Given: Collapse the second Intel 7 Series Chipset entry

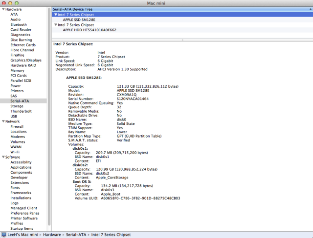Looking at the screenshot, I should 56,25.
